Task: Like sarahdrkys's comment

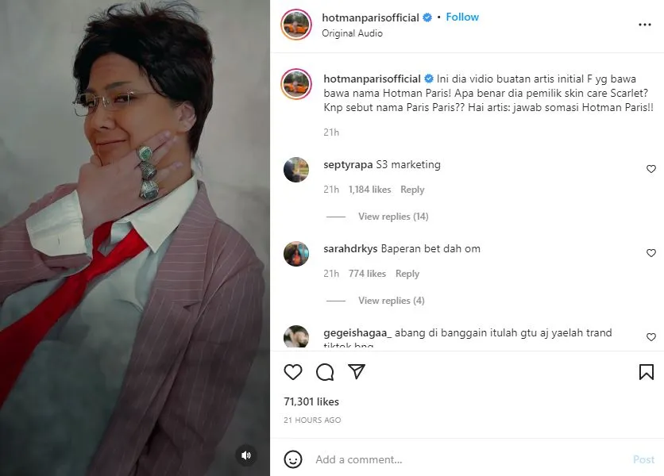Action: point(650,253)
